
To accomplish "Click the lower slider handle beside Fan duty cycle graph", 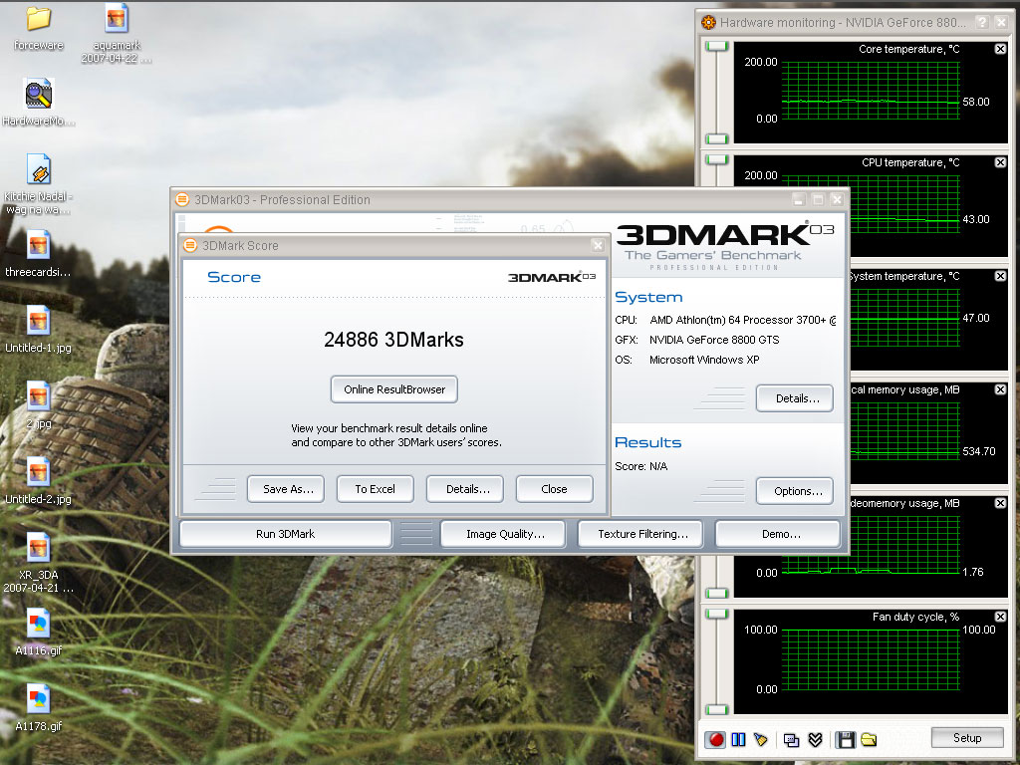I will pyautogui.click(x=717, y=709).
